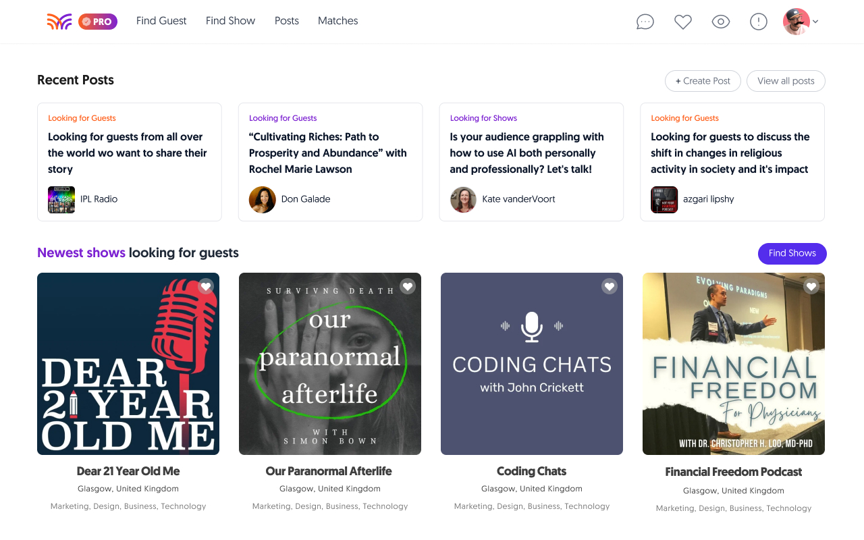Open Financial Freedom Podcast cover thumbnail

[x=734, y=364]
